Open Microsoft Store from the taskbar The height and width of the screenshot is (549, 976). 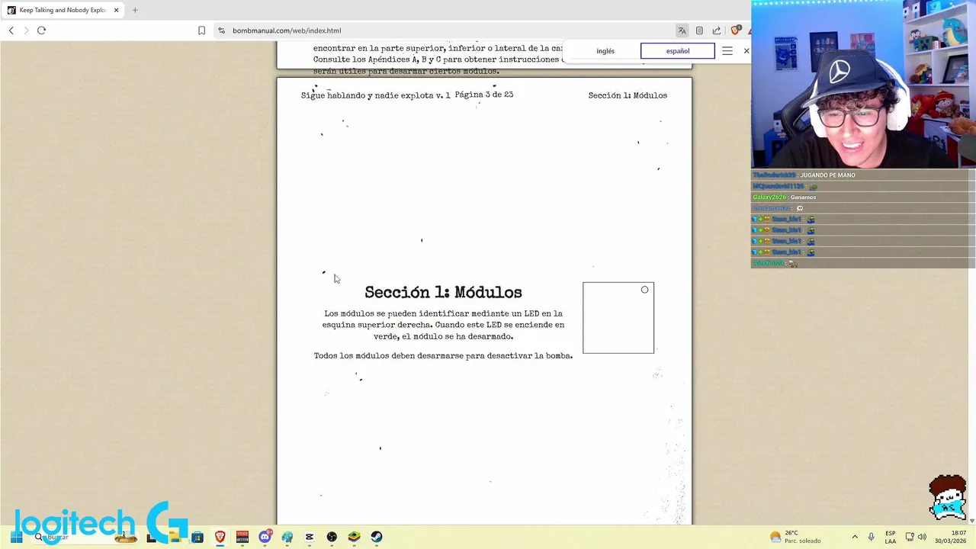(x=197, y=537)
